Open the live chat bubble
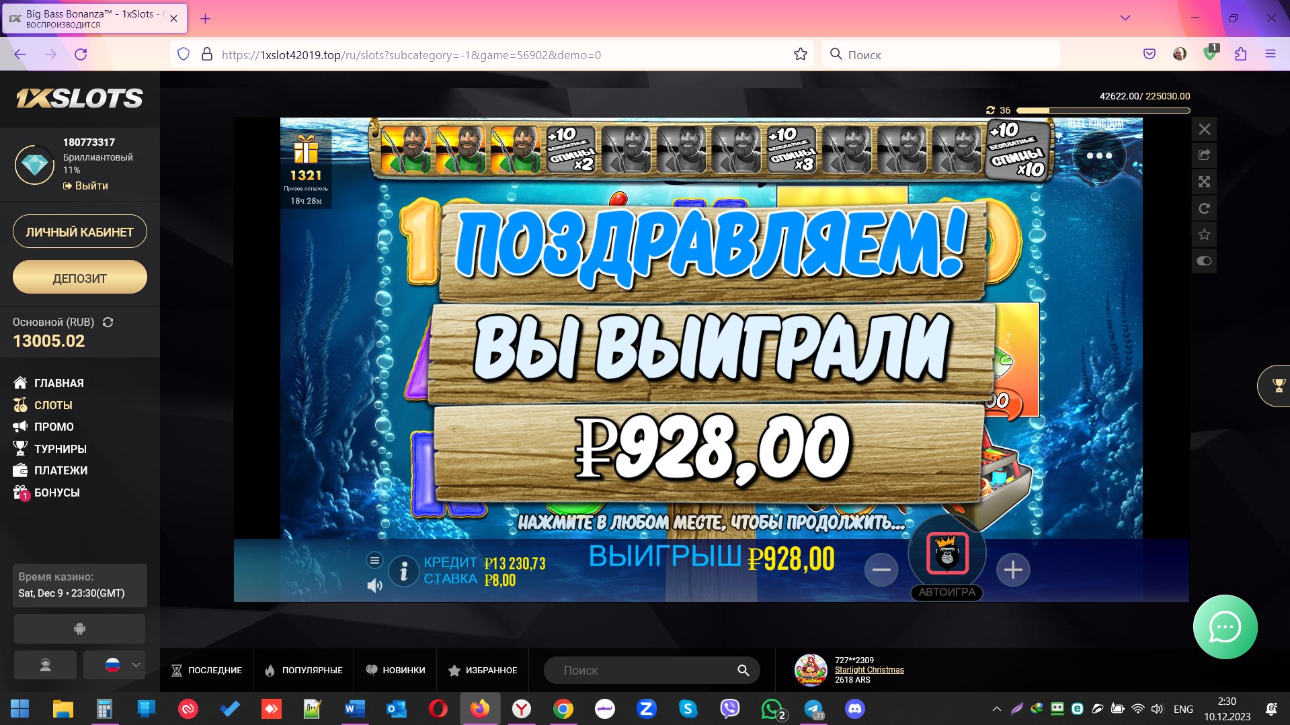This screenshot has width=1290, height=725. 1225,627
